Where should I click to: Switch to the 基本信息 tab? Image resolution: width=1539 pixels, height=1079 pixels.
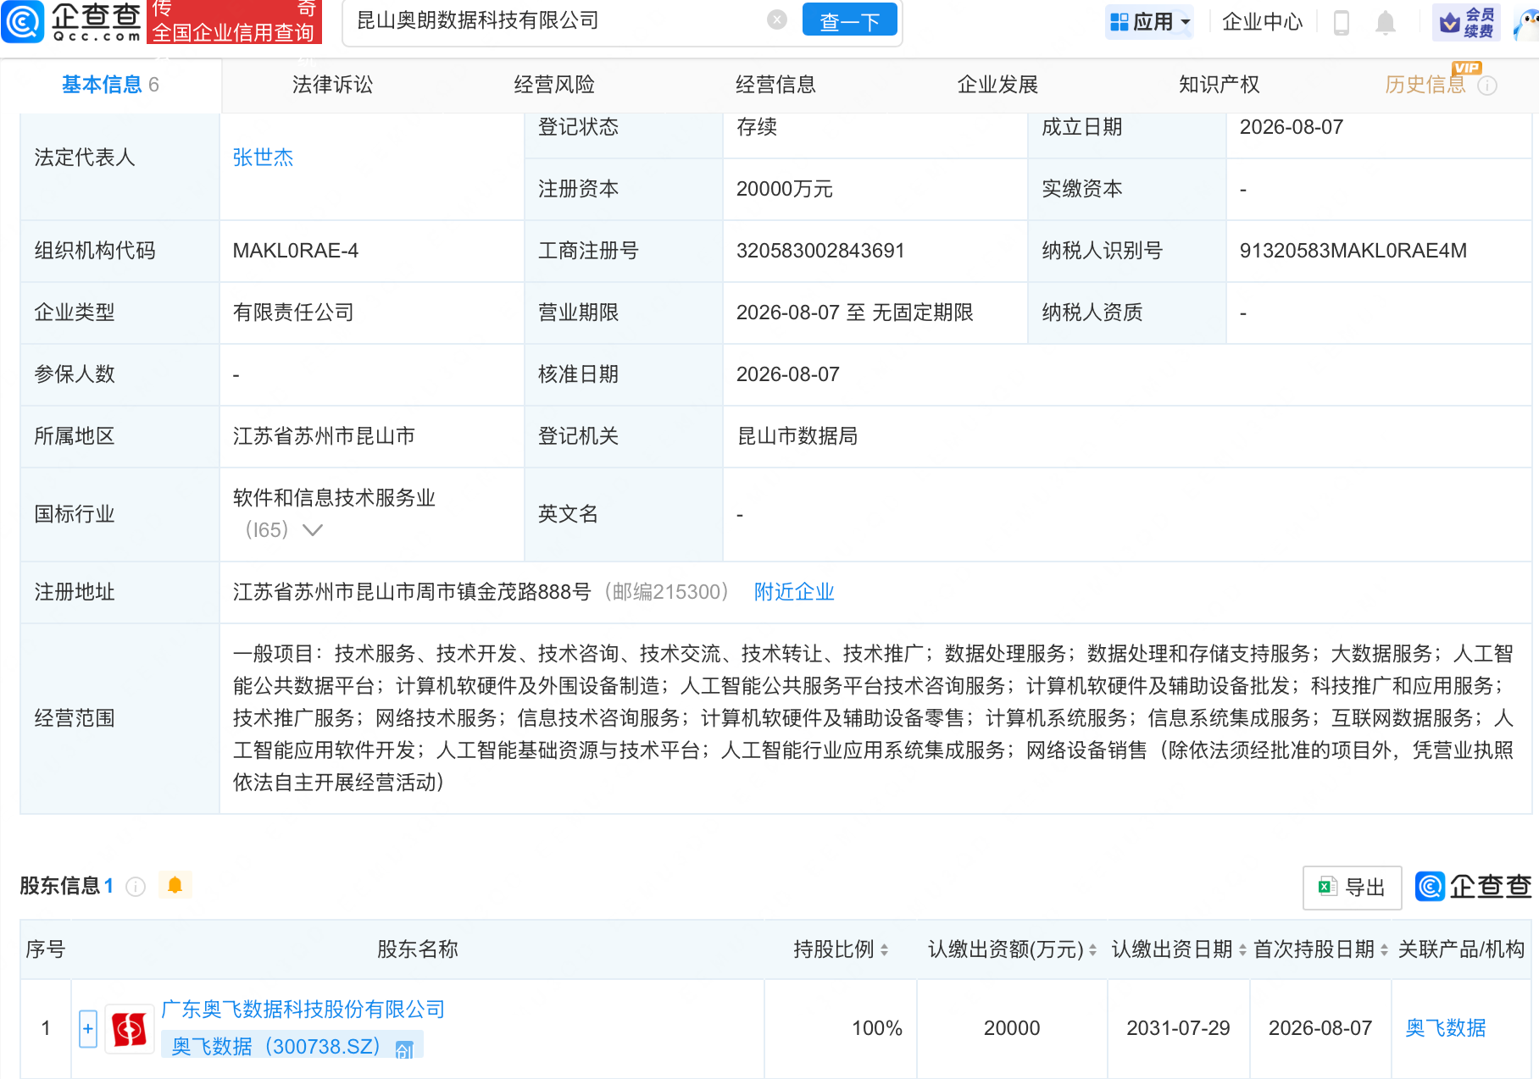(110, 85)
